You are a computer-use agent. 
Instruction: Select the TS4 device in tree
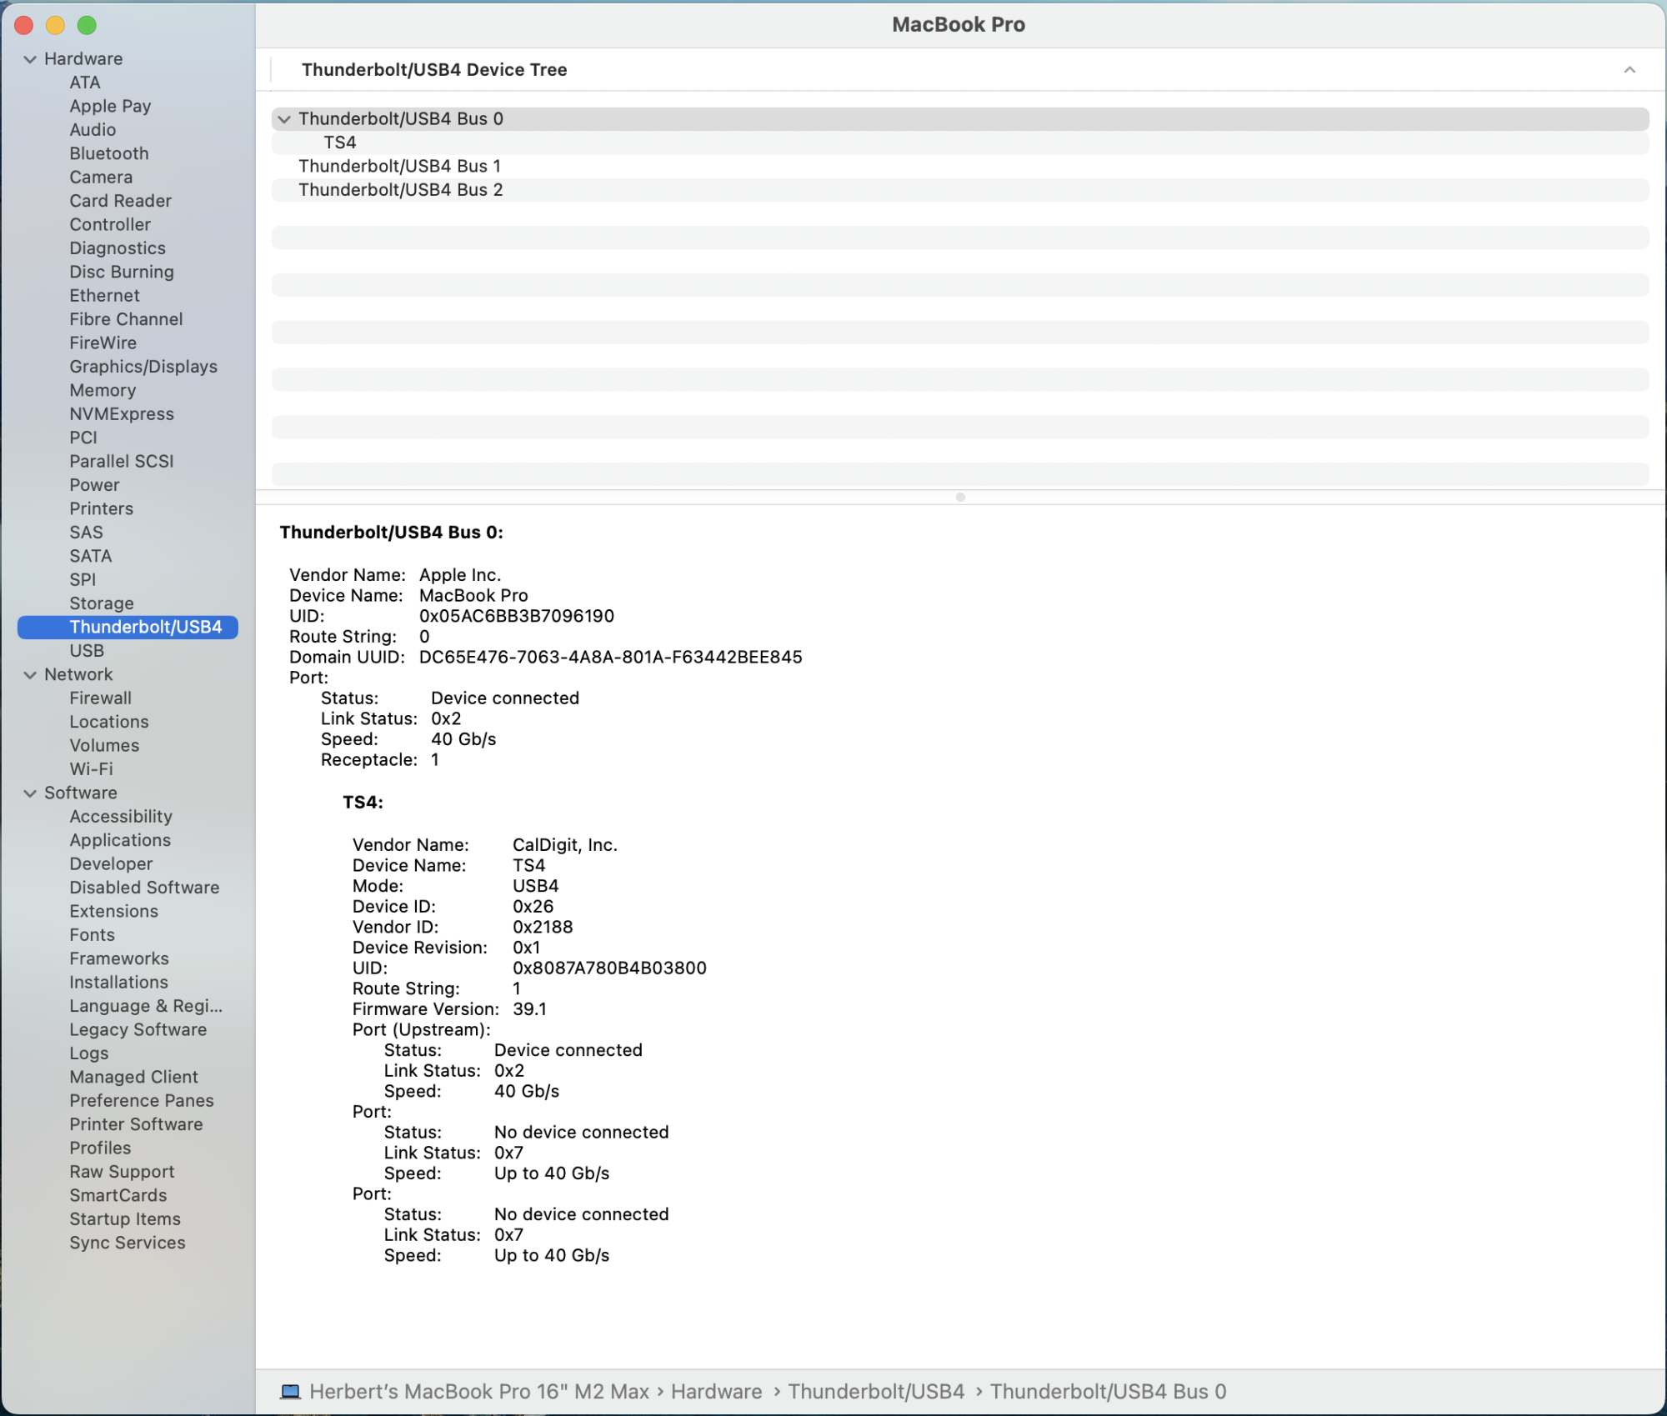pyautogui.click(x=340, y=143)
